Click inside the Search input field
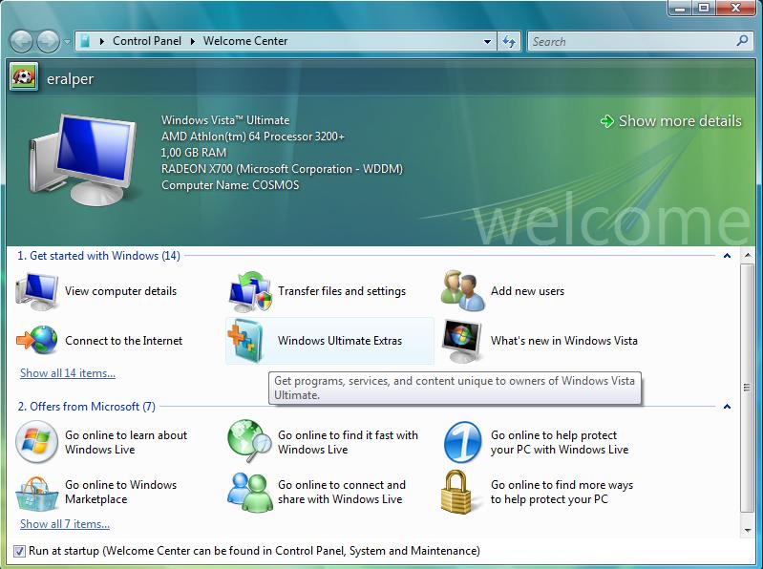The width and height of the screenshot is (763, 569). pos(631,41)
